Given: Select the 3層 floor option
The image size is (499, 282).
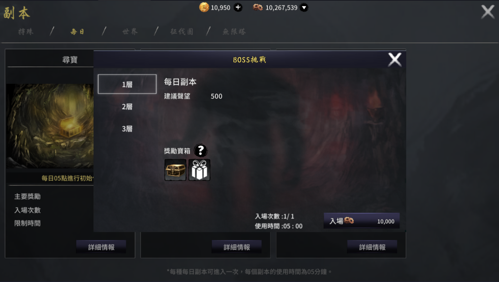Looking at the screenshot, I should click(x=127, y=129).
